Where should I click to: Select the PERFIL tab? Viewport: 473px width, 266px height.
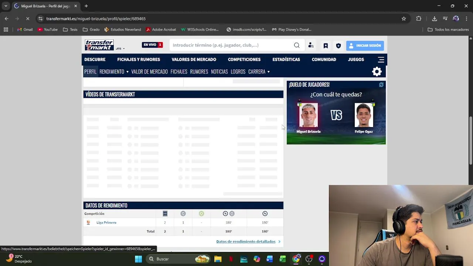(90, 72)
